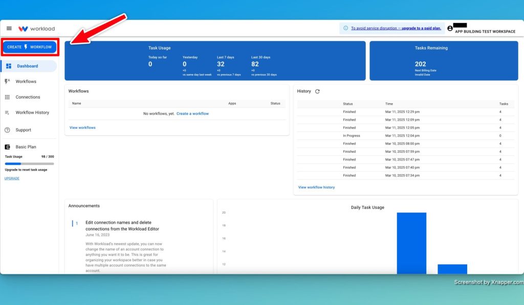The image size is (524, 305).
Task: Click the Workflow History list icon
Action: (x=7, y=112)
